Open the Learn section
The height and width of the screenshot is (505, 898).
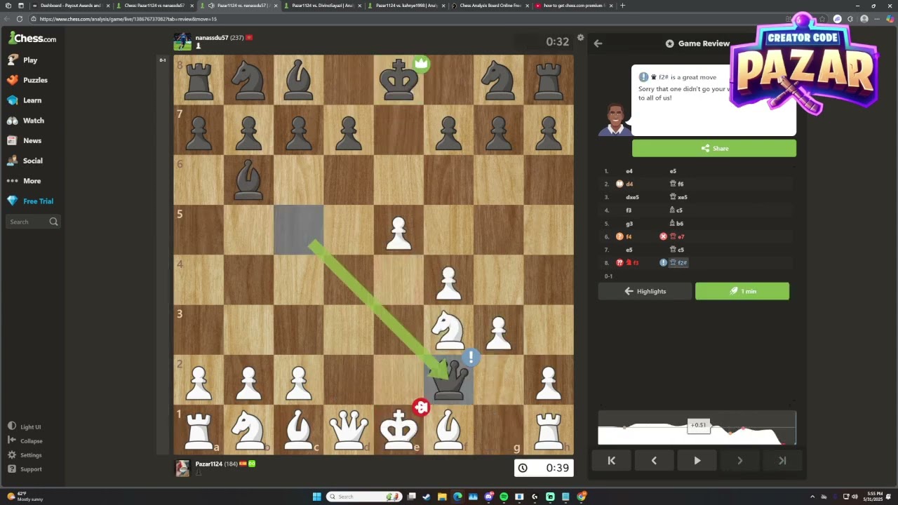click(x=25, y=100)
